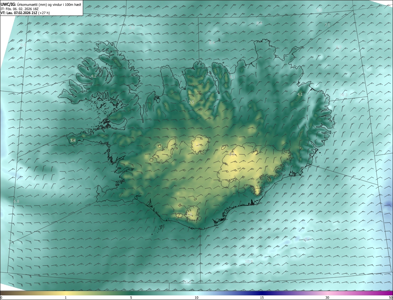Click the colour scale label 1
This screenshot has width=393, height=300.
tap(66, 298)
